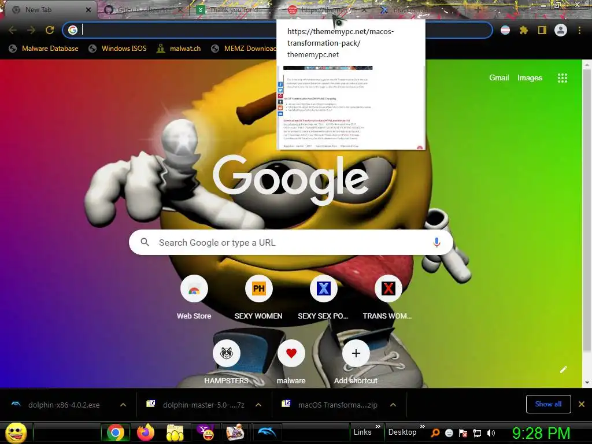
Task: Open MEMZ Download bookmark
Action: pyautogui.click(x=243, y=49)
